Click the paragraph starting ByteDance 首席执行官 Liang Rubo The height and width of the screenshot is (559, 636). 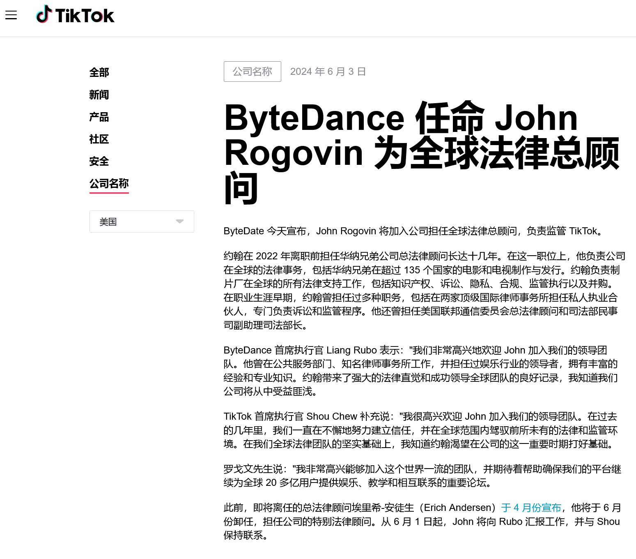coord(421,371)
